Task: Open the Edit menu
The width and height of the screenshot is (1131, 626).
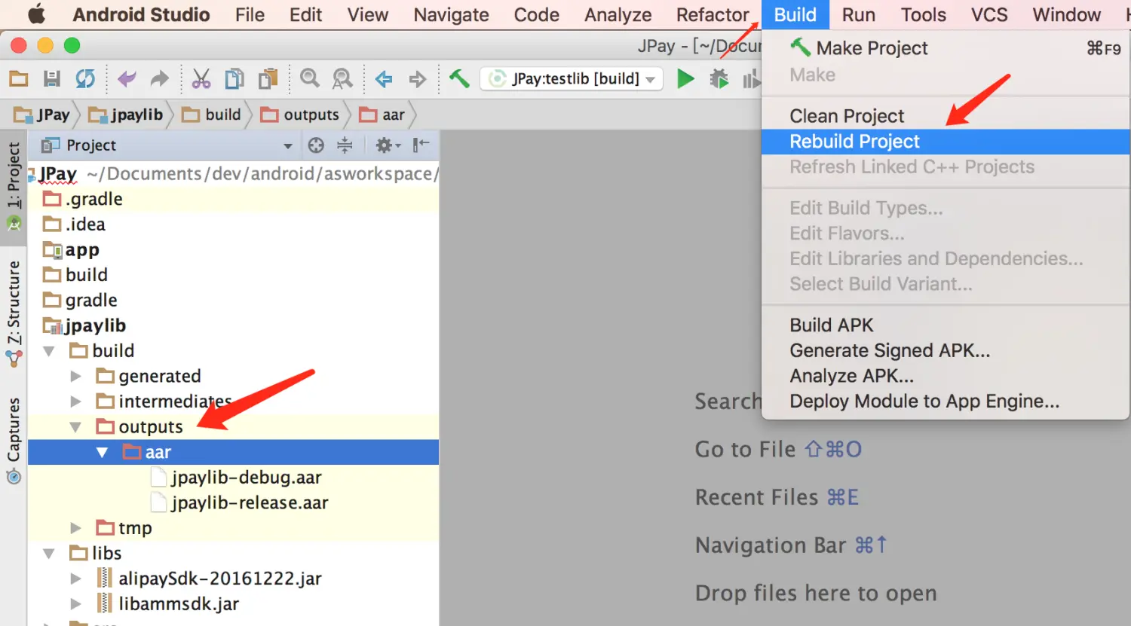Action: [x=305, y=14]
